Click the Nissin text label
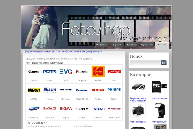The image size is (193, 129). (50, 99)
